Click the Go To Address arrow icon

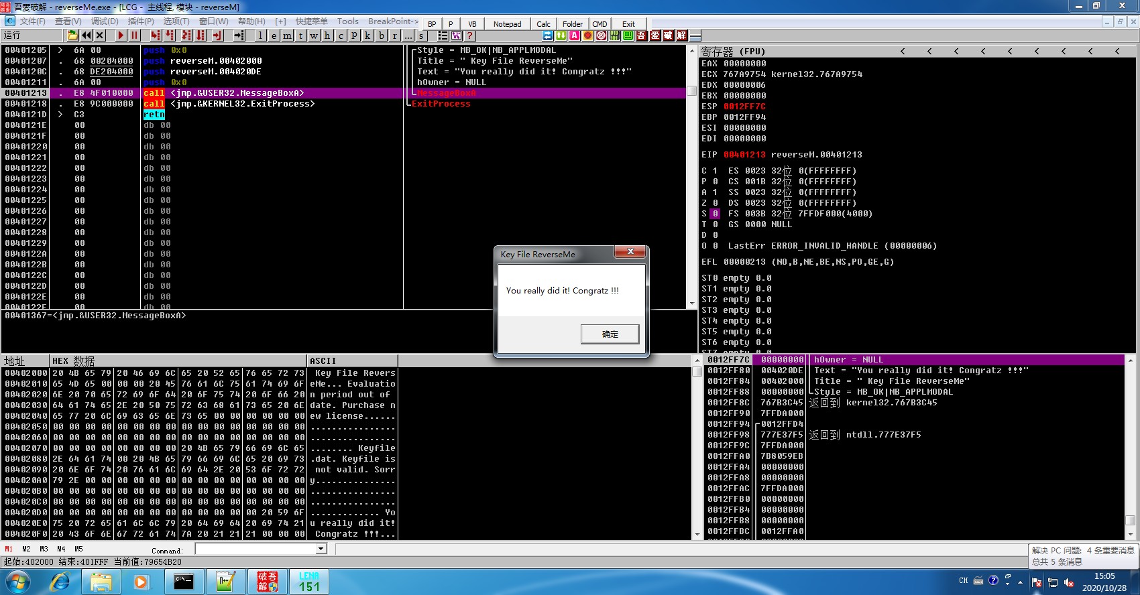[x=239, y=36]
